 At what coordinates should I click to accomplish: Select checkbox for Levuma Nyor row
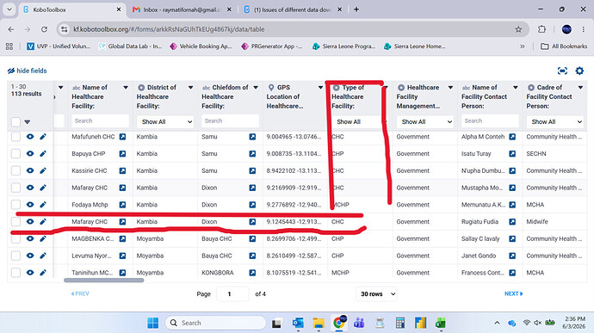point(15,256)
